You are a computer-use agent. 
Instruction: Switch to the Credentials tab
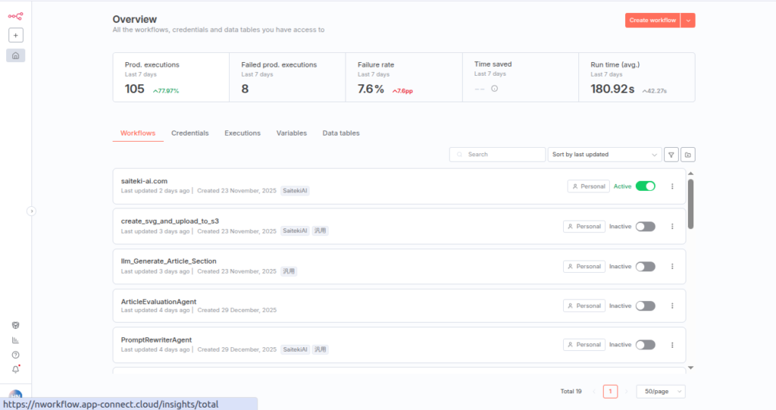pyautogui.click(x=189, y=133)
